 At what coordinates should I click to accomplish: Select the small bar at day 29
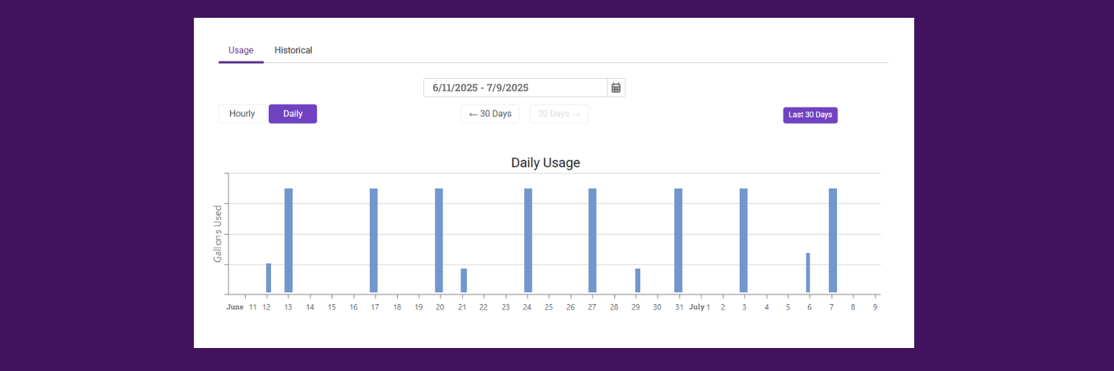point(637,280)
